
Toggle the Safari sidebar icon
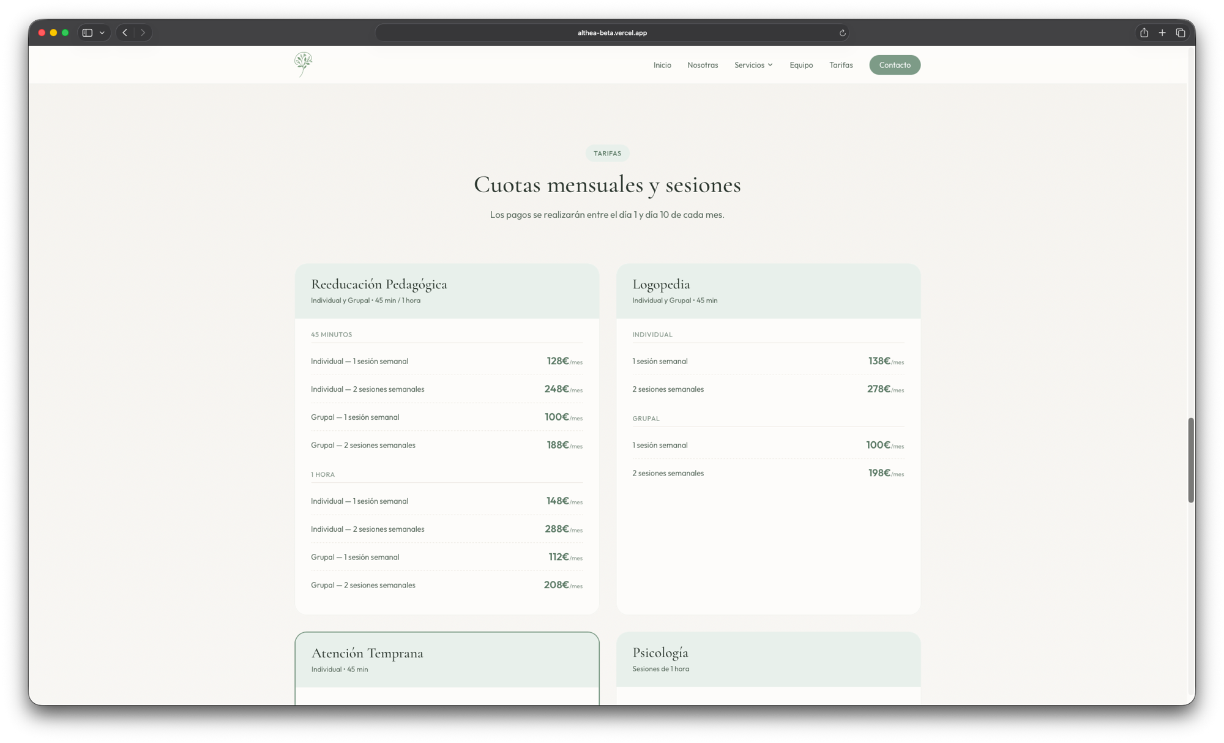click(x=88, y=32)
